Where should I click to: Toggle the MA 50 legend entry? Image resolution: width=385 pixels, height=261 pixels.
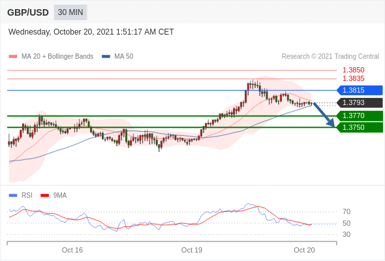[117, 57]
